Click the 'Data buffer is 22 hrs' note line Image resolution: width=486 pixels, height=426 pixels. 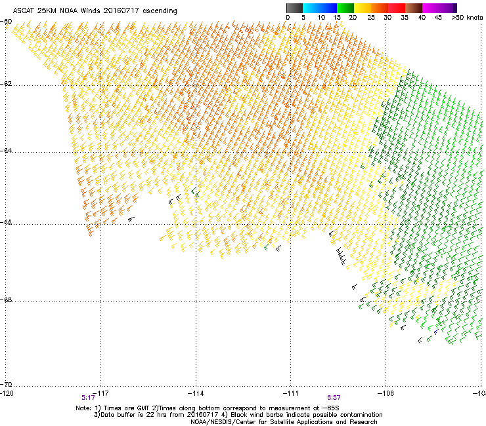[x=238, y=415]
